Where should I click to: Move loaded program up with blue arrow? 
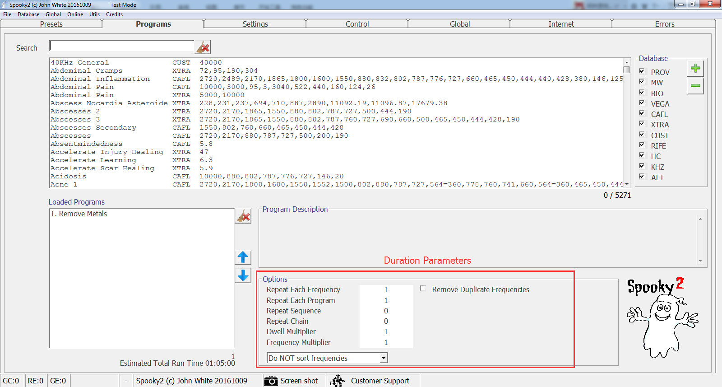tap(243, 257)
